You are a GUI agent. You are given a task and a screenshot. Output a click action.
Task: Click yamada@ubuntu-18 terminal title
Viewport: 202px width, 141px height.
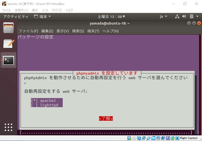coord(109,23)
